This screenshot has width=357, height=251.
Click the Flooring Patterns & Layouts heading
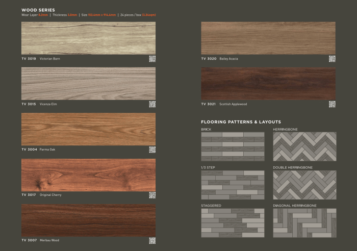(241, 122)
